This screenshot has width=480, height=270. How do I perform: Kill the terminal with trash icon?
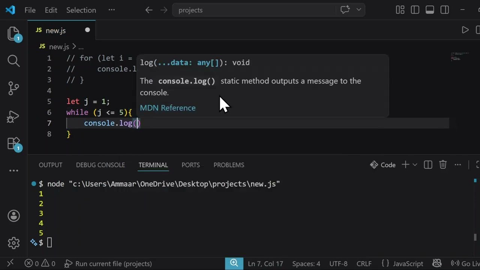pyautogui.click(x=443, y=165)
